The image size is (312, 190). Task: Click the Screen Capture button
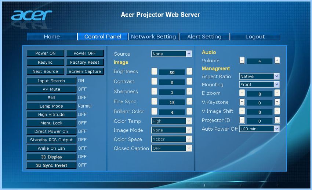tap(85, 71)
